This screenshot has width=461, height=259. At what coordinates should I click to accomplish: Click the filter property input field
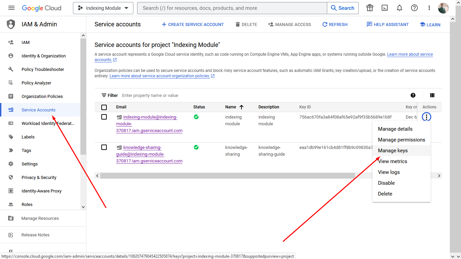263,96
